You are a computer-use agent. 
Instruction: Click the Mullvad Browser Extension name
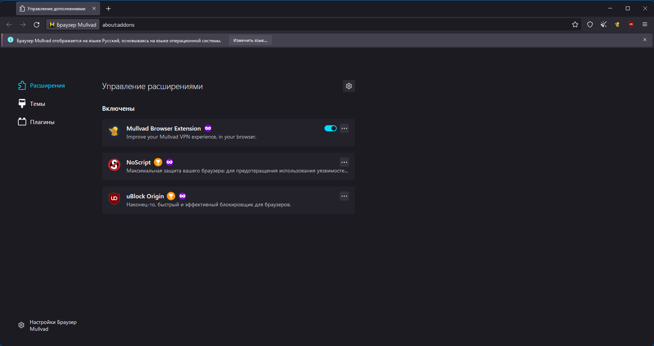(164, 129)
